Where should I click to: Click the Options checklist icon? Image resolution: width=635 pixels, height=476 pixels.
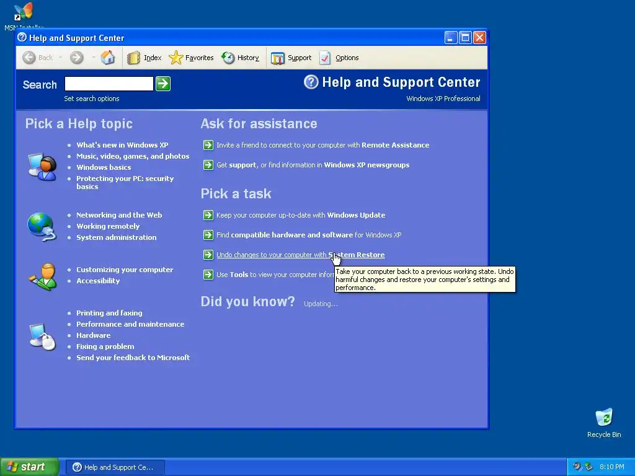tap(325, 58)
